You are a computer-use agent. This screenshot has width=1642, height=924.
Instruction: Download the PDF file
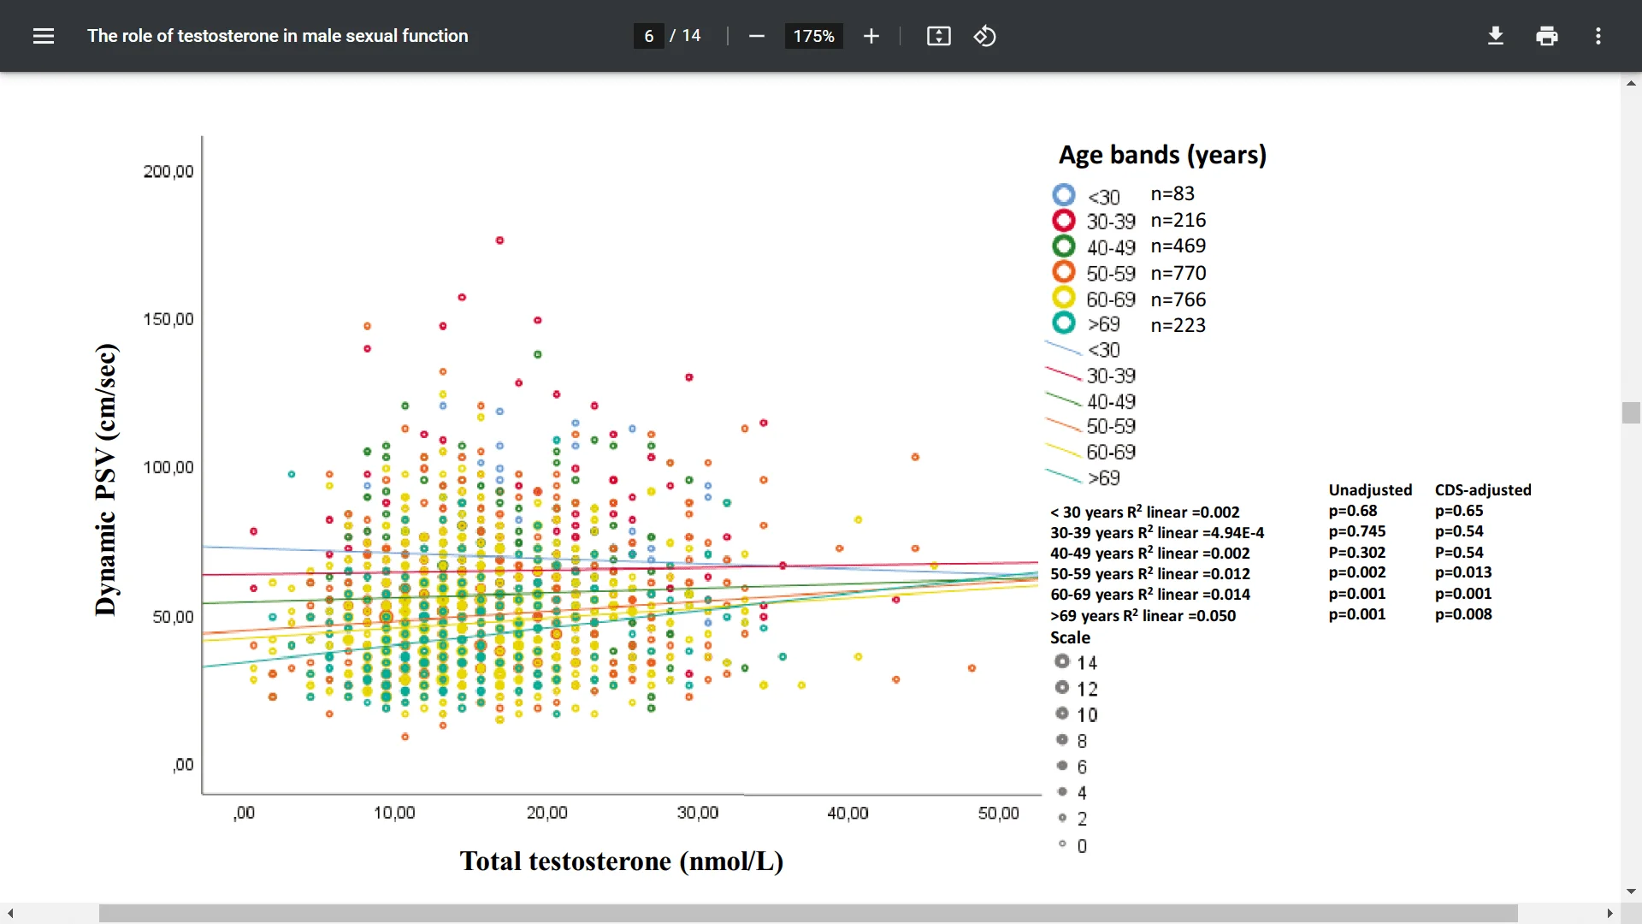[x=1496, y=36]
